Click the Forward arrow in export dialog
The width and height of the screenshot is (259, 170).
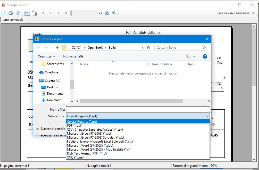46,48
